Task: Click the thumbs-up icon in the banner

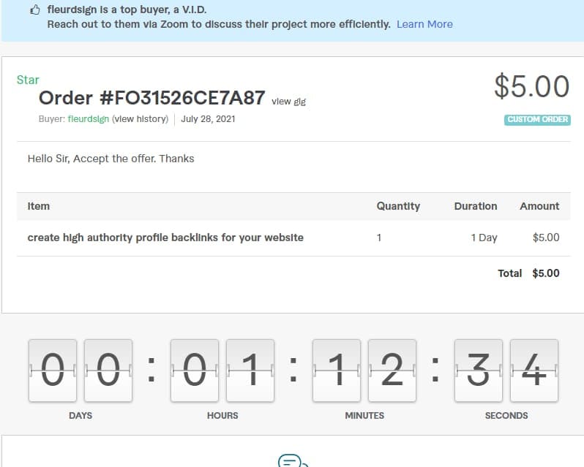Action: click(34, 10)
